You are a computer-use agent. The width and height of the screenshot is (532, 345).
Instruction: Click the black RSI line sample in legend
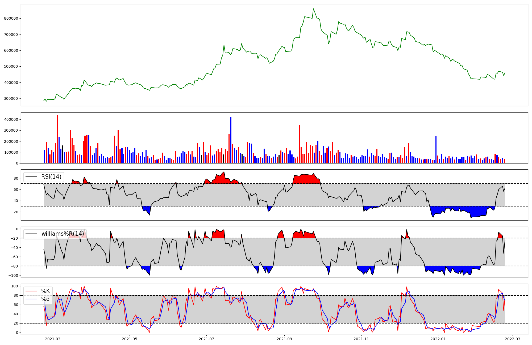[31, 177]
